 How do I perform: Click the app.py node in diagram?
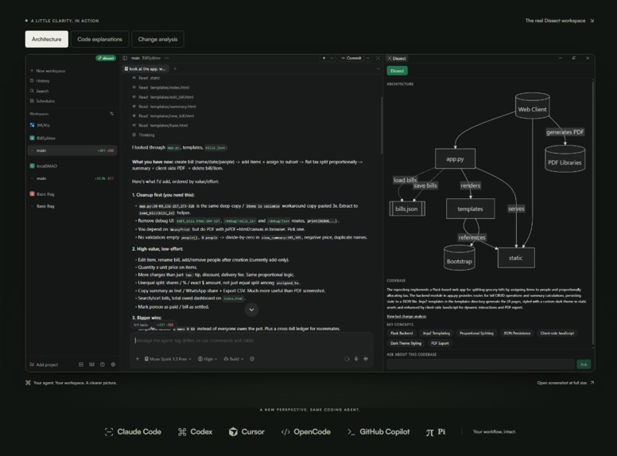[455, 158]
